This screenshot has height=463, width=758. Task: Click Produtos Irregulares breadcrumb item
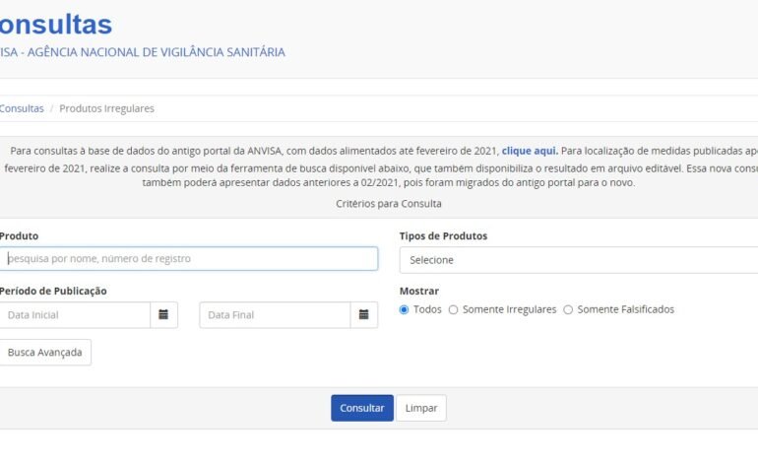[106, 108]
